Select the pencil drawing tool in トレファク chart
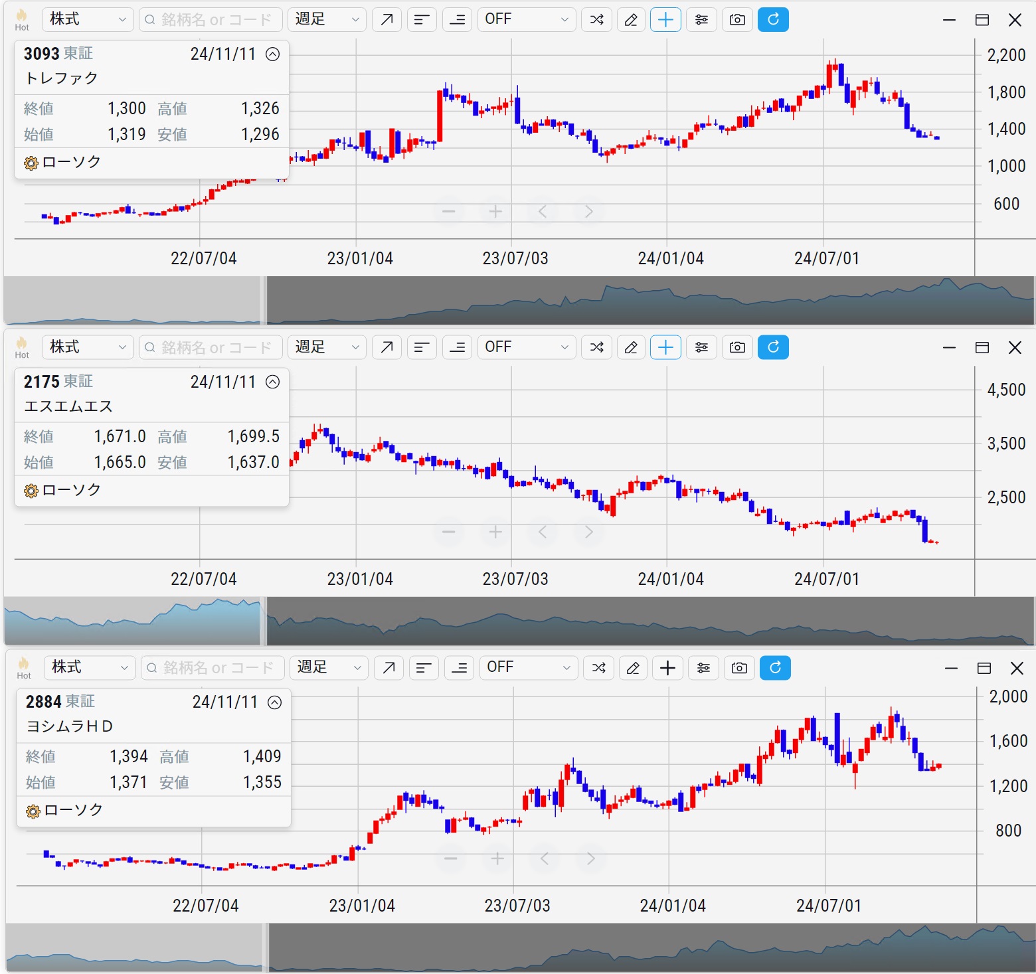The height and width of the screenshot is (974, 1036). [631, 19]
